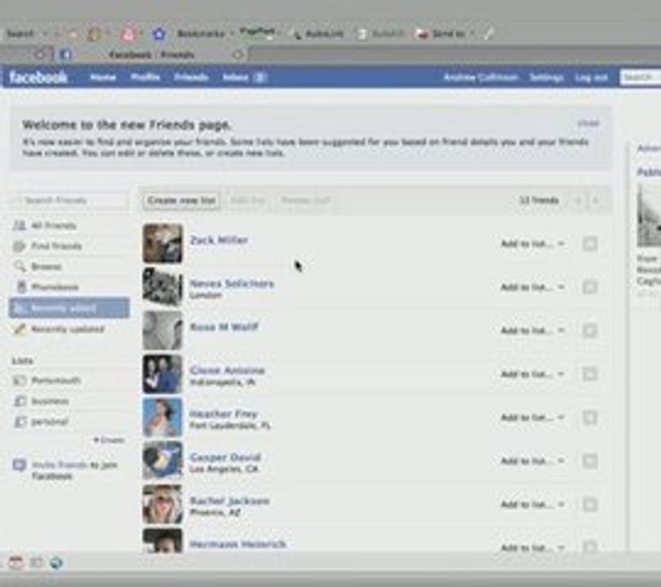661x587 pixels.
Task: Open Settings in the Facebook header
Action: (x=547, y=77)
